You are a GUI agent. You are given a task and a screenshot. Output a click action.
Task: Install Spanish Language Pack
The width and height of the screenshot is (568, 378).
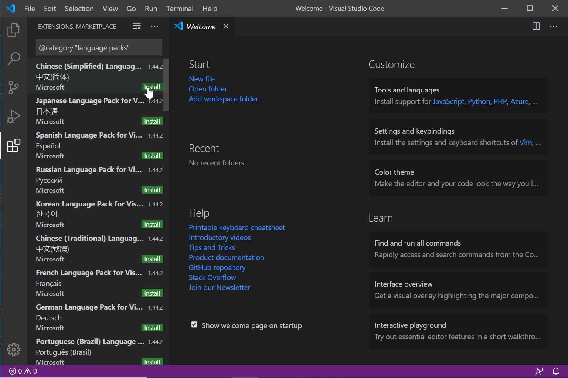pos(152,156)
